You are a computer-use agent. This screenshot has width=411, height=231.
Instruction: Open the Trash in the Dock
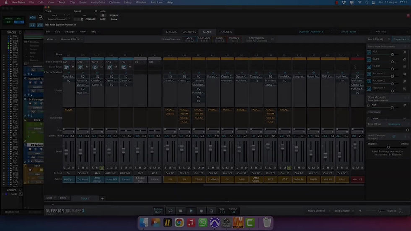(x=267, y=223)
